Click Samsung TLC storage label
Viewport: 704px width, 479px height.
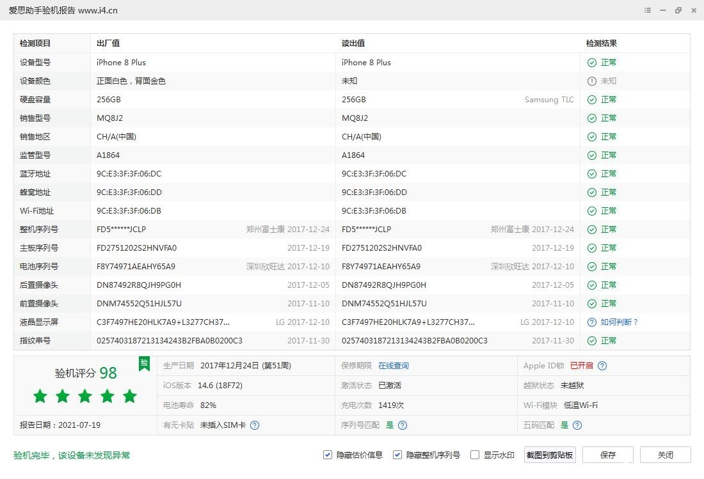[549, 100]
